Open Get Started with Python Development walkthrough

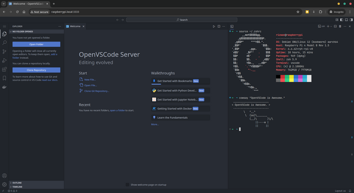(181, 91)
